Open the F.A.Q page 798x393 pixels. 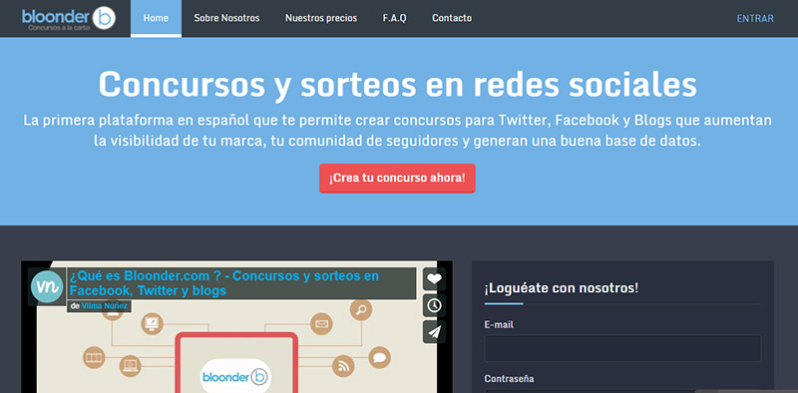pyautogui.click(x=394, y=18)
